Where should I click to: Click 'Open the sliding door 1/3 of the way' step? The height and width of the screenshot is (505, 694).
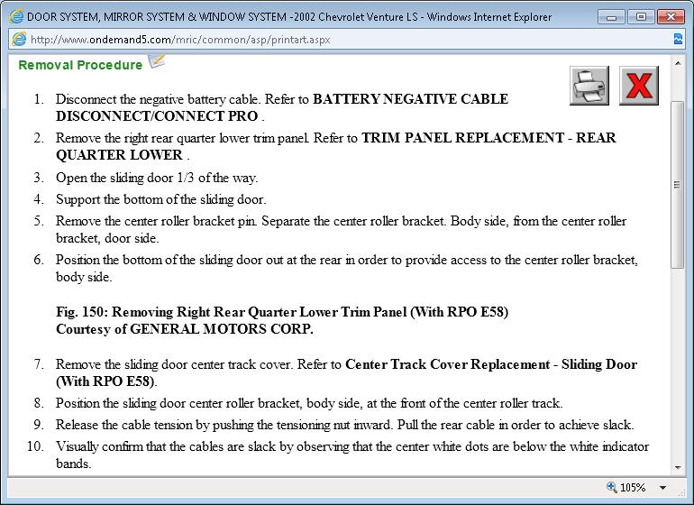tap(157, 178)
